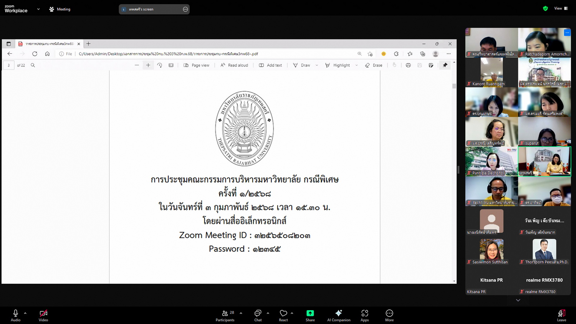
Task: Open the Apps panel
Action: click(x=364, y=315)
